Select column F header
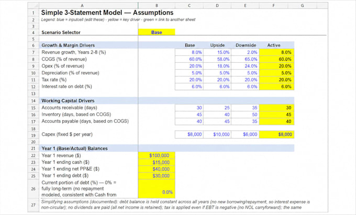 (274, 6)
